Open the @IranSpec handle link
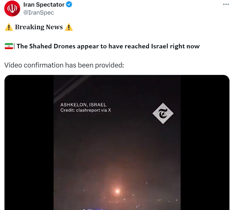 [x=38, y=12]
